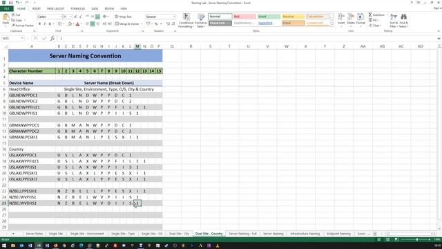Select cell A25 containing NZBELWVDIIS1
The height and width of the screenshot is (249, 442).
pyautogui.click(x=32, y=203)
